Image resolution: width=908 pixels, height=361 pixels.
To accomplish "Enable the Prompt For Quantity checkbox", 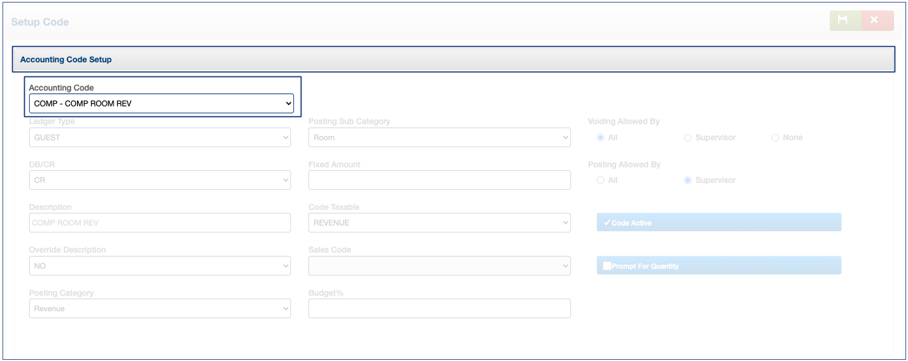I will coord(607,266).
